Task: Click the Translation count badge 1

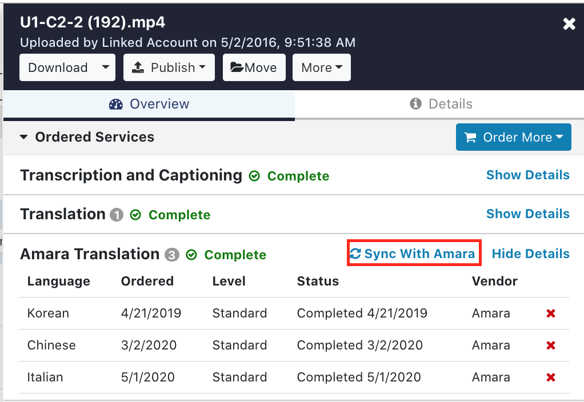Action: [x=117, y=215]
